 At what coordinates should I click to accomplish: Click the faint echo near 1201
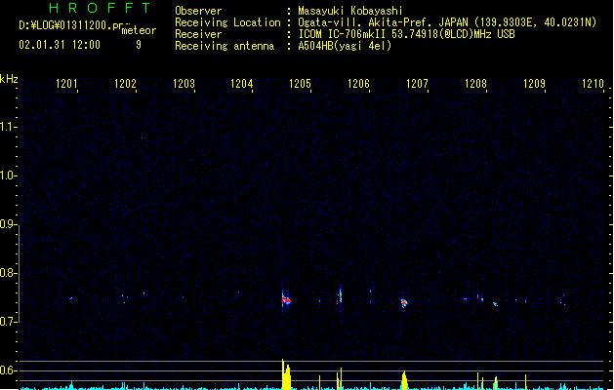[x=71, y=298]
